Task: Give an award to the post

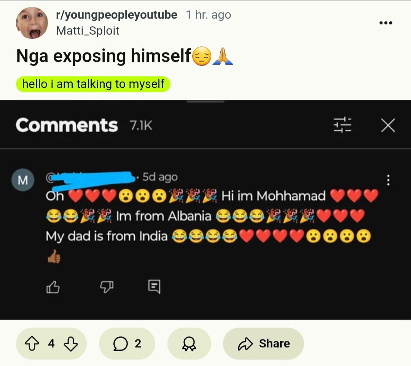Action: tap(189, 344)
